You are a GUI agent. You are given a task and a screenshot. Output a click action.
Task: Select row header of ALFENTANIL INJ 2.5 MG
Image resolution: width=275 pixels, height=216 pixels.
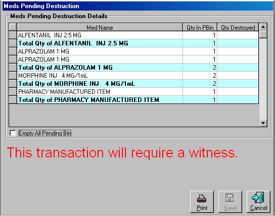pos(13,35)
